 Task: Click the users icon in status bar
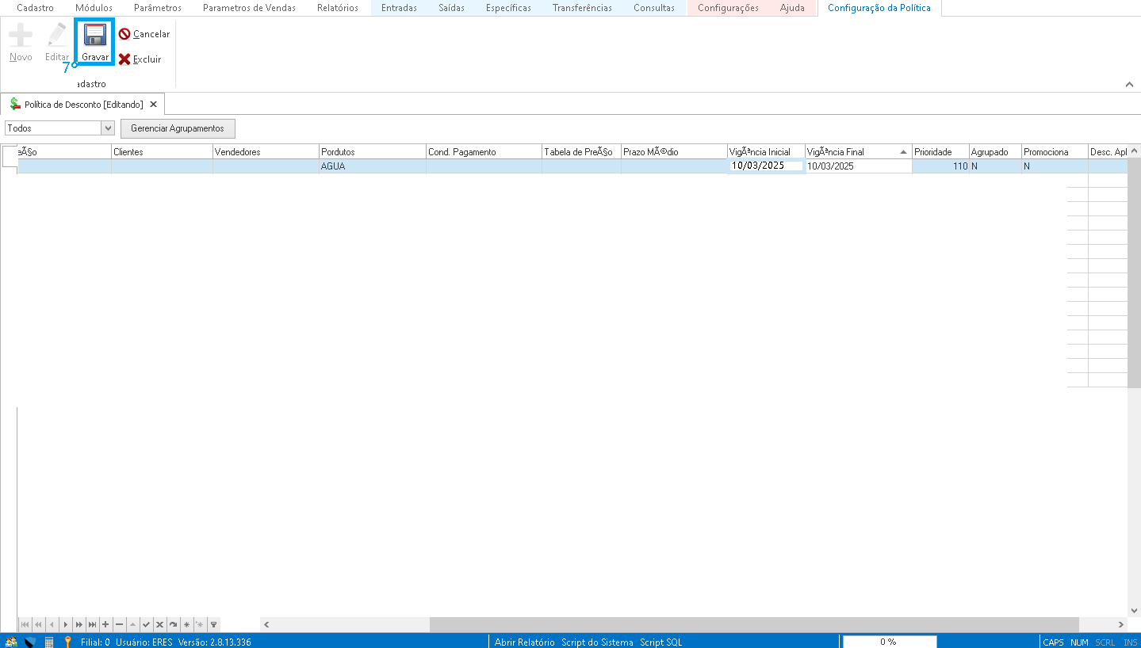click(11, 642)
